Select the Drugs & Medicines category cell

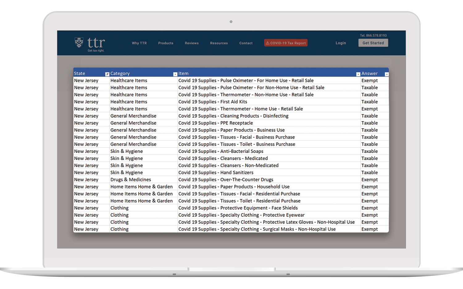(x=131, y=180)
